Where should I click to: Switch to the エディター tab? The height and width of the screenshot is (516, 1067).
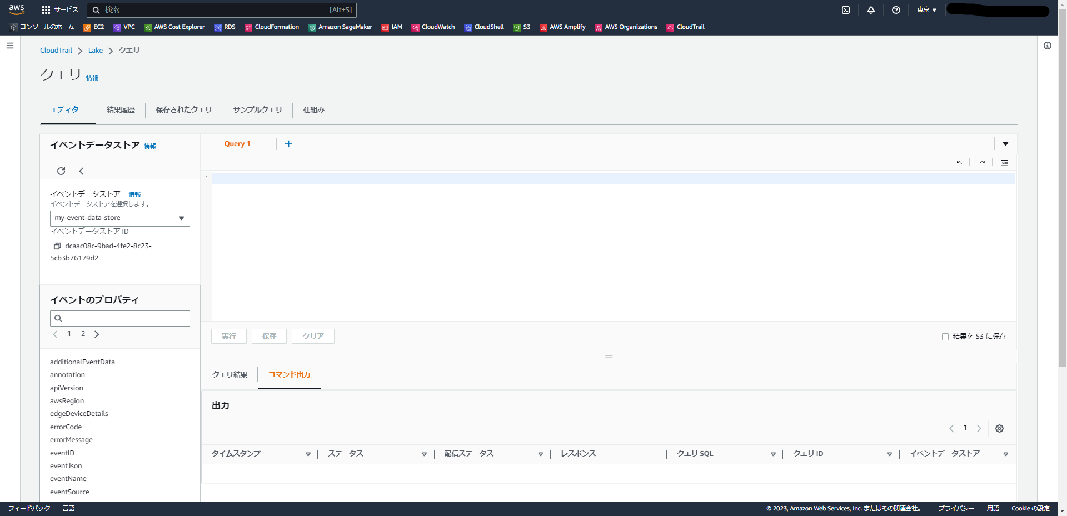click(68, 110)
